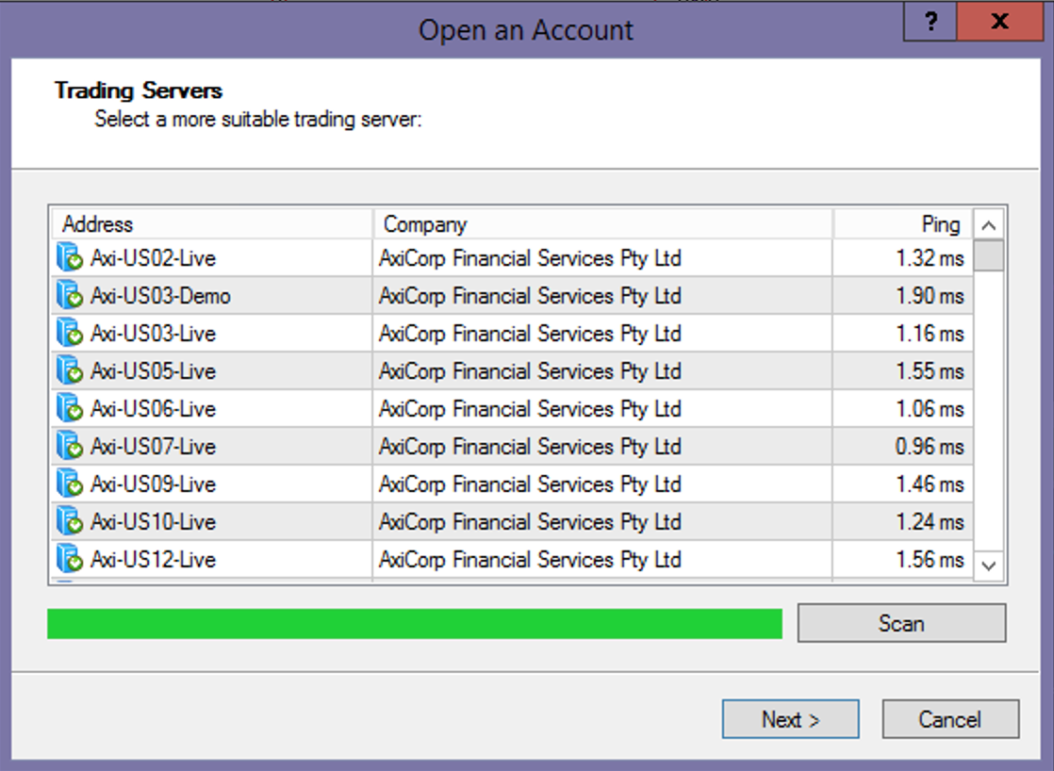Select the Axi-US05-Live server address
The image size is (1054, 771).
pos(154,371)
